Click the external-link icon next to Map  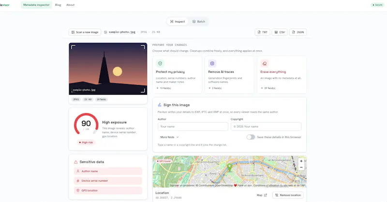pos(265,195)
